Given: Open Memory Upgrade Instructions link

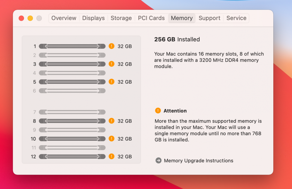Looking at the screenshot, I should pos(199,161).
